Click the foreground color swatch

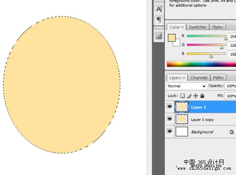[x=172, y=38]
